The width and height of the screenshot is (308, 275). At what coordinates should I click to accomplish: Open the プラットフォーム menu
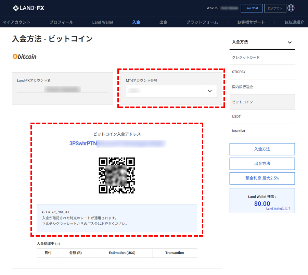(202, 22)
